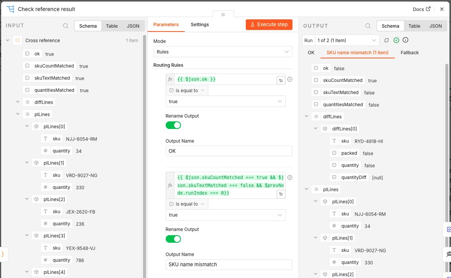Toggle Rename Output for SKU name mismatch
The image size is (451, 278).
[x=173, y=239]
